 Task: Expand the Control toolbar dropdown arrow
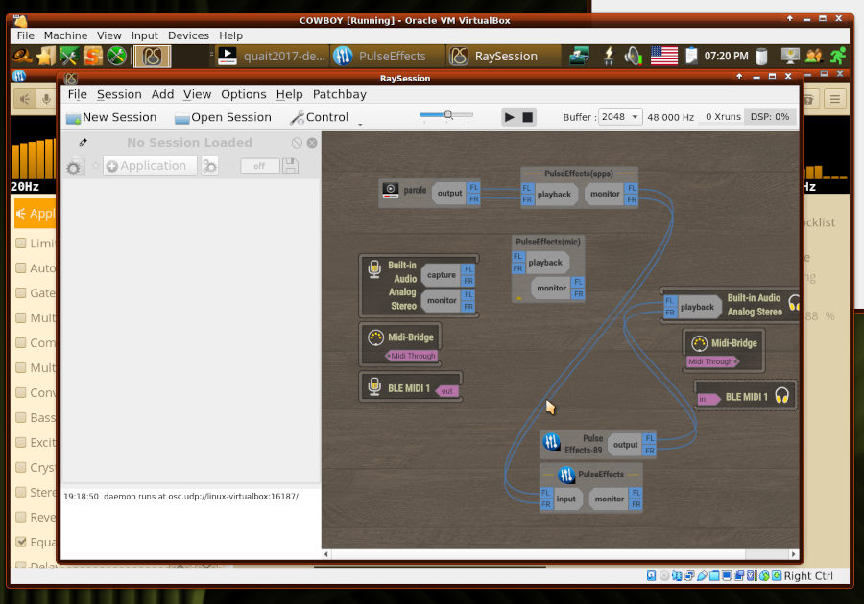pos(360,122)
